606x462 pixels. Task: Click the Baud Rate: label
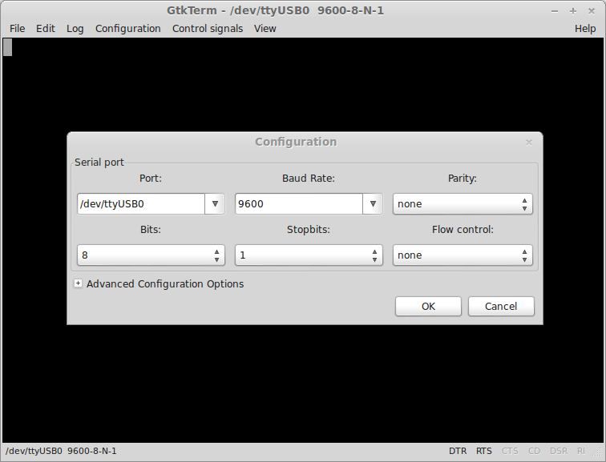coord(309,179)
